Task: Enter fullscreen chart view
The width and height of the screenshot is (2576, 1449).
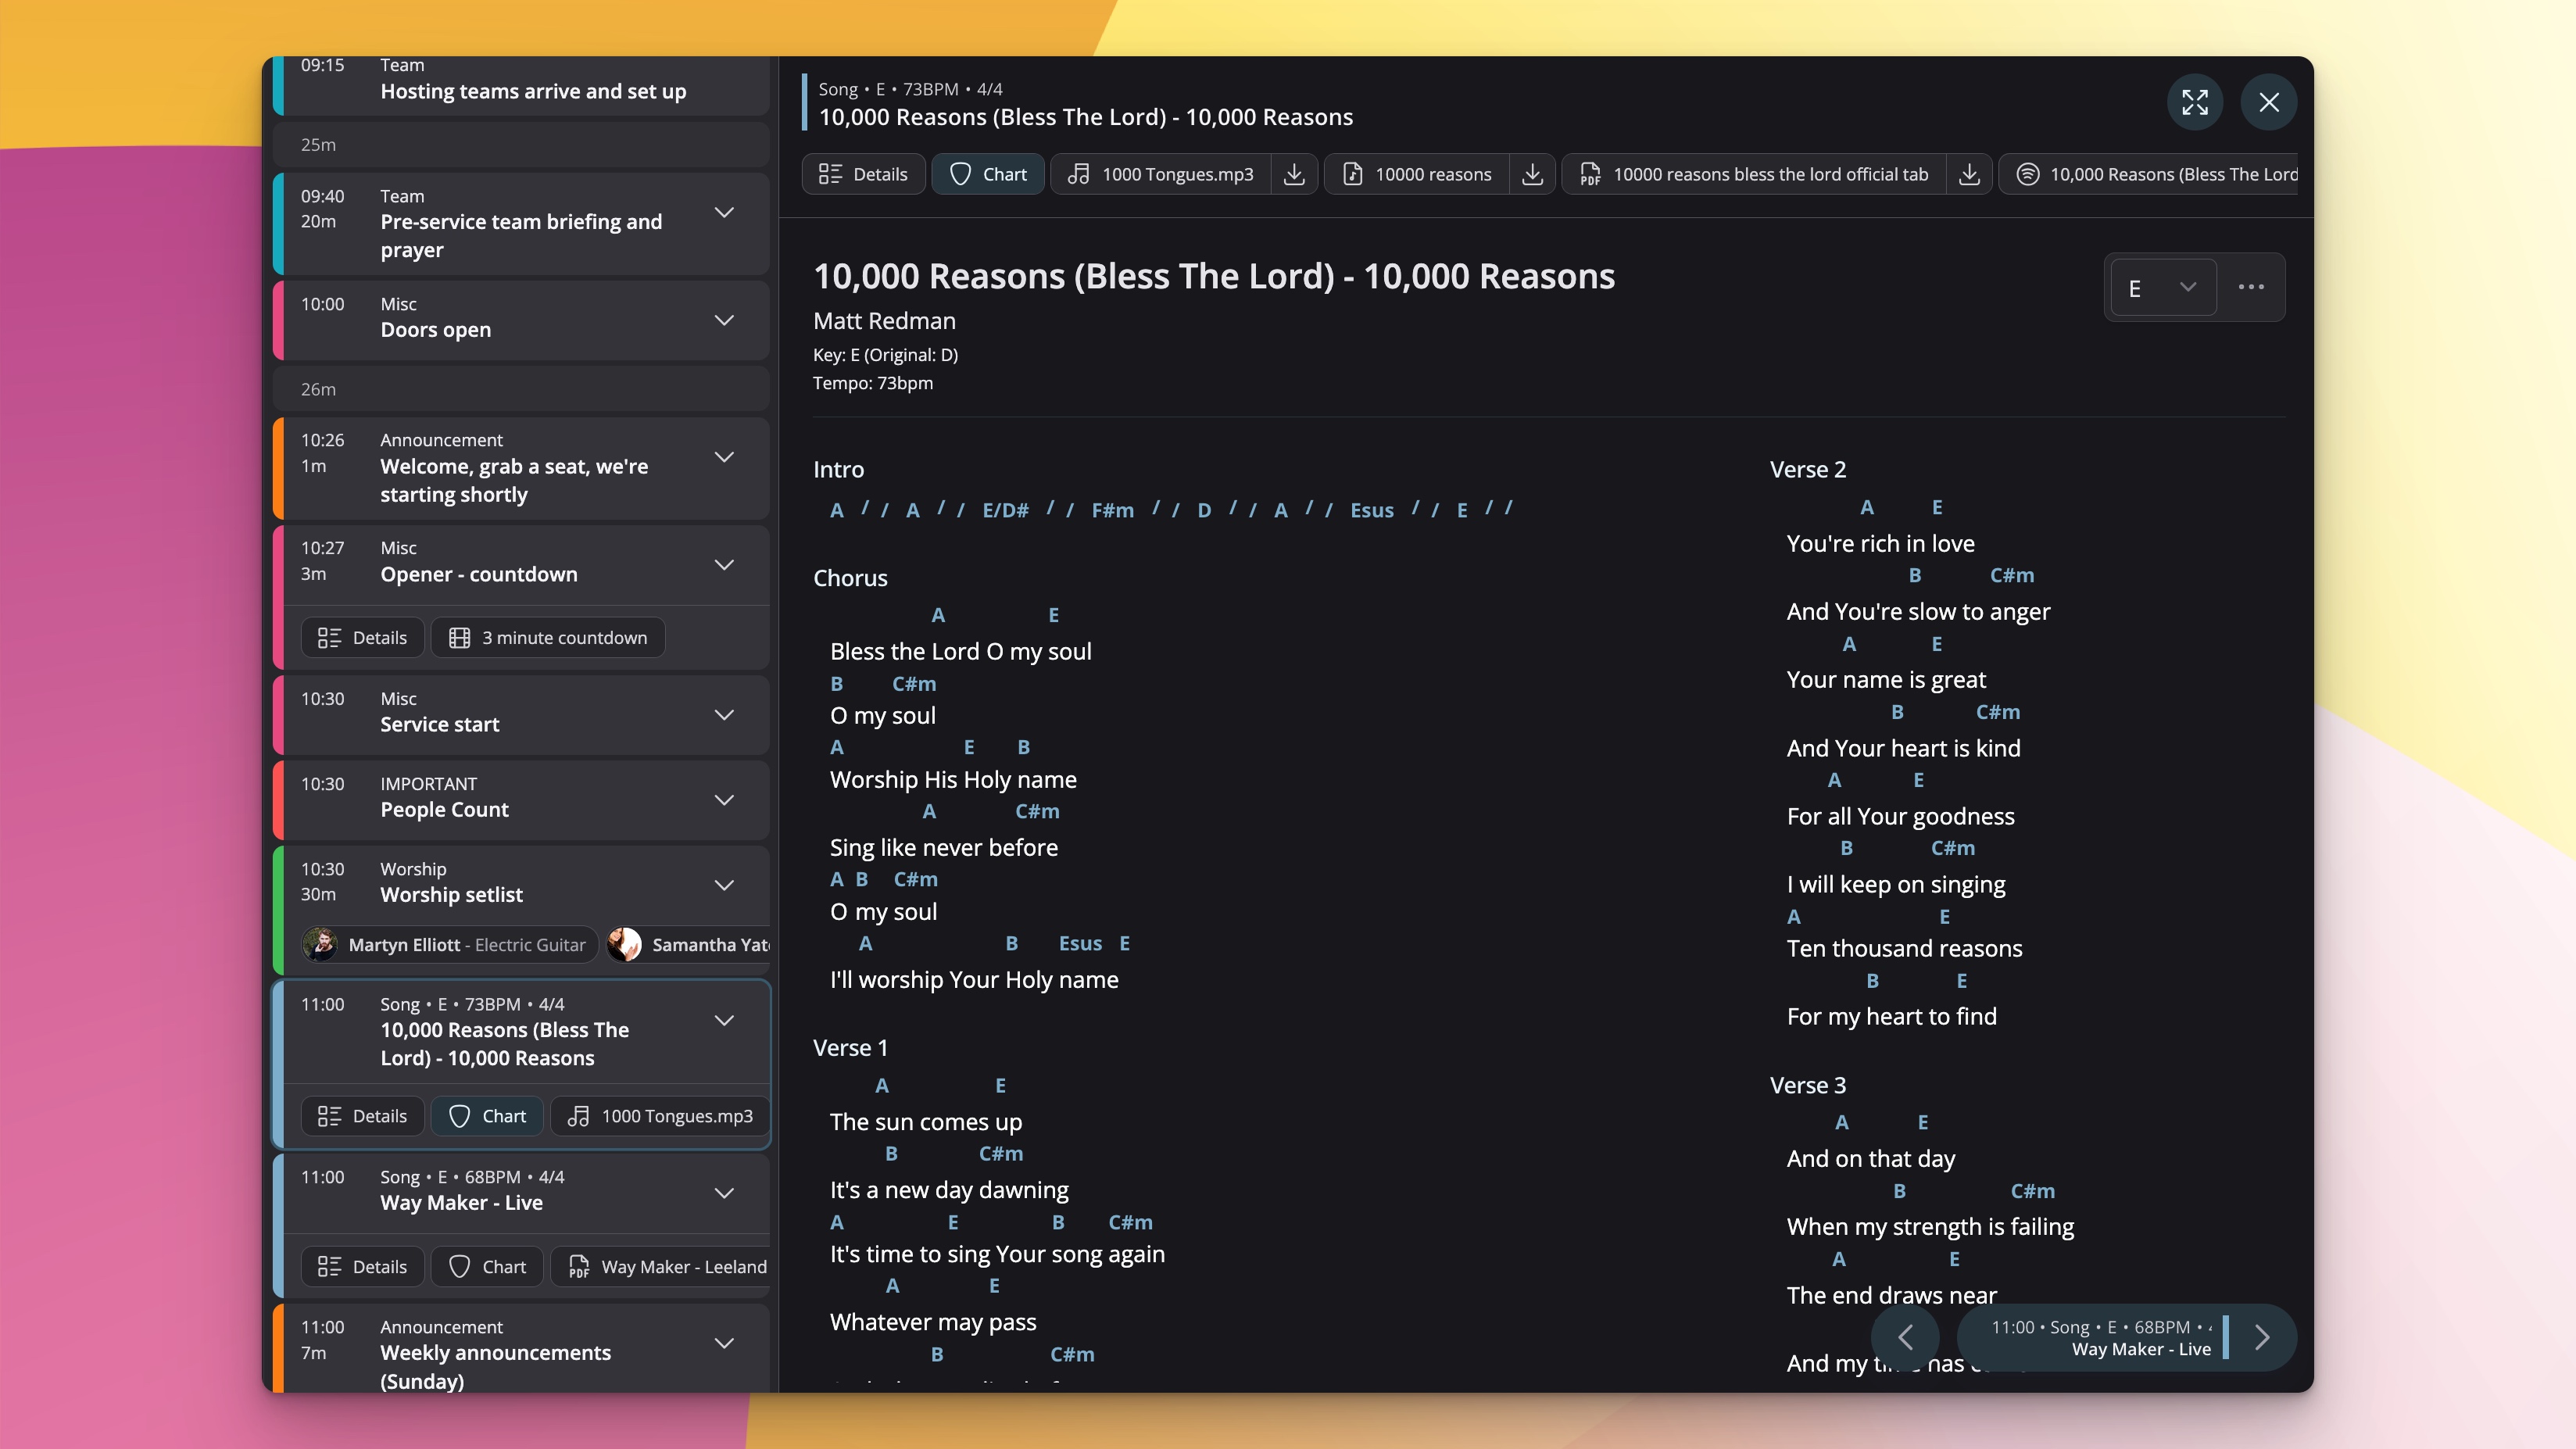Action: (x=2195, y=102)
